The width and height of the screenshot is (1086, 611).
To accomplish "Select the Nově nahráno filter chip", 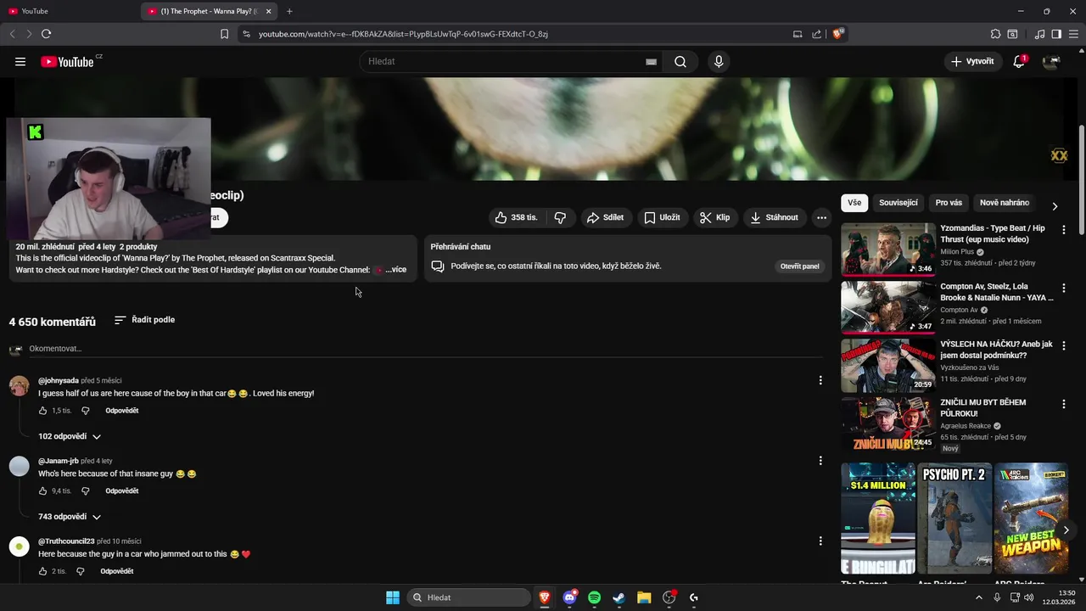I will point(1005,203).
